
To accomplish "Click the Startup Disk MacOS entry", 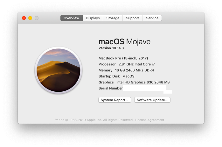I will (x=116, y=76).
